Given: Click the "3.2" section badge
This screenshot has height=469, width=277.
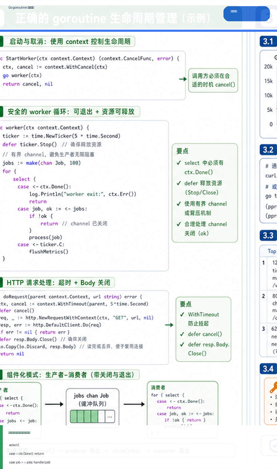Looking at the screenshot, I should tap(268, 150).
